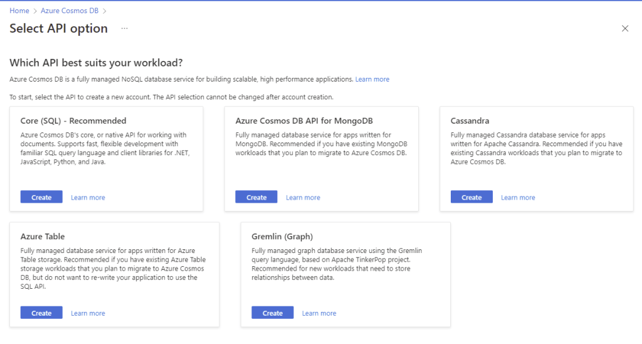This screenshot has width=642, height=344.
Task: Navigate to the Azure Cosmos DB breadcrumb
Action: [70, 11]
